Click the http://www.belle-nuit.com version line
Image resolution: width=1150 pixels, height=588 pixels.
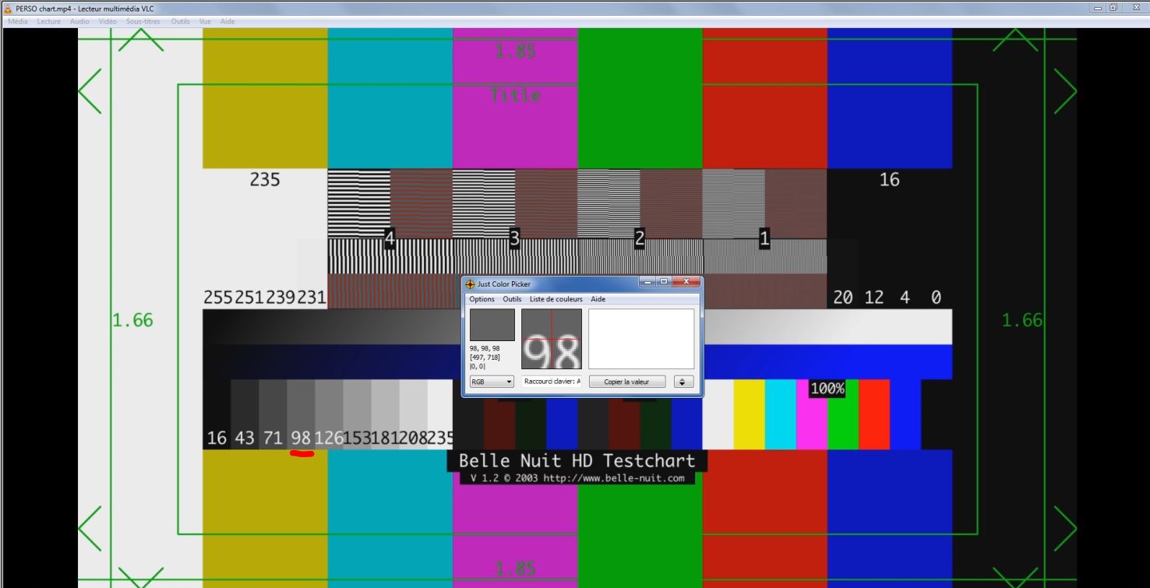tap(577, 478)
